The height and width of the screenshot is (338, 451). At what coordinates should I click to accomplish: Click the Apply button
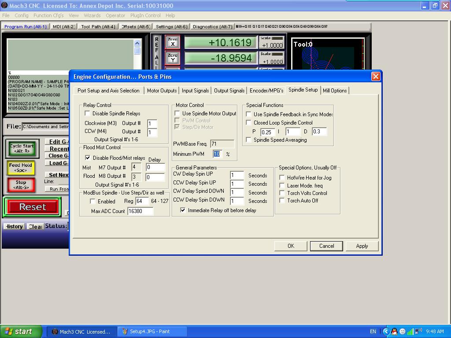coord(362,246)
